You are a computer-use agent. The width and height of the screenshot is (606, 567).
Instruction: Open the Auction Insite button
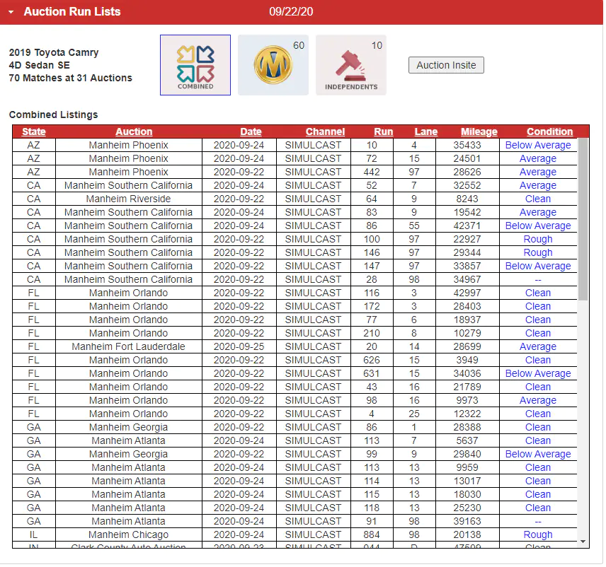pyautogui.click(x=447, y=65)
